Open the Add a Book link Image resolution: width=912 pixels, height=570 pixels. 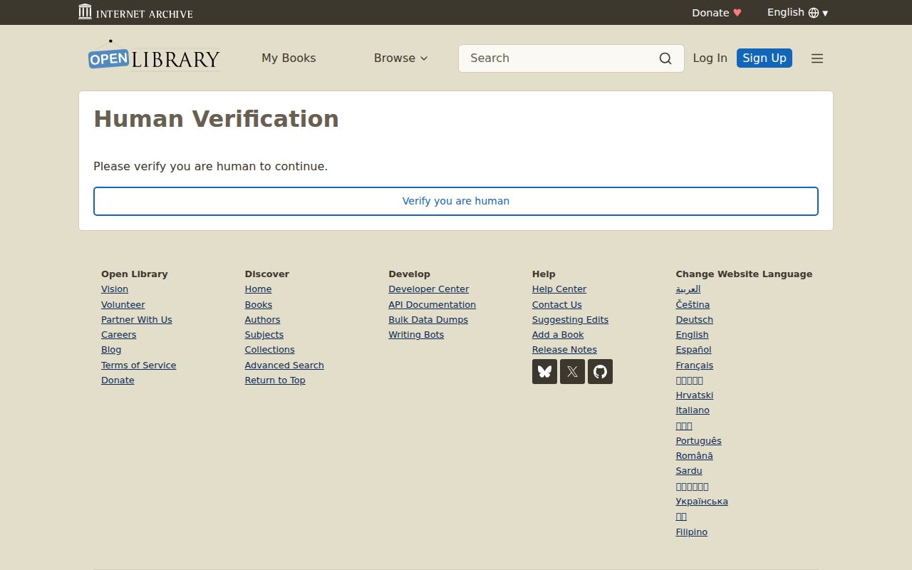coord(558,335)
